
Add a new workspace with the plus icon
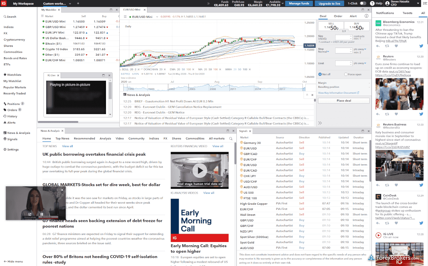click(x=78, y=4)
